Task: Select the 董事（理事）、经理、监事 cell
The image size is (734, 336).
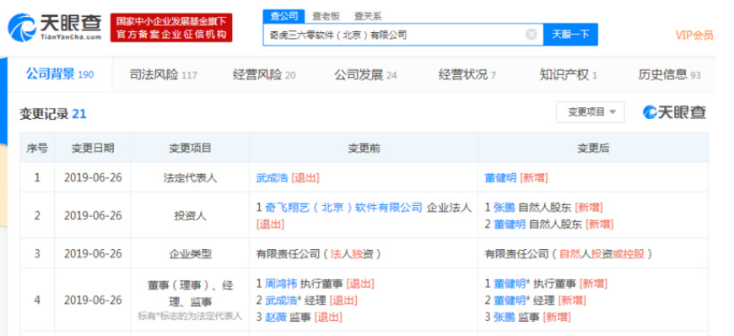Action: 190,300
